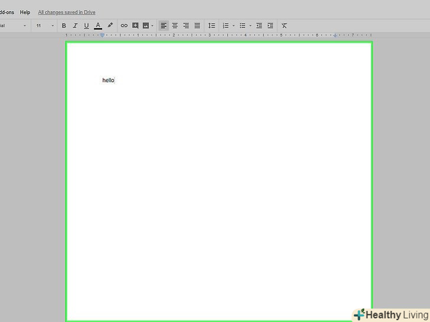Viewport: 430px width, 322px height.
Task: Open the highlight color pen tool
Action: point(110,25)
